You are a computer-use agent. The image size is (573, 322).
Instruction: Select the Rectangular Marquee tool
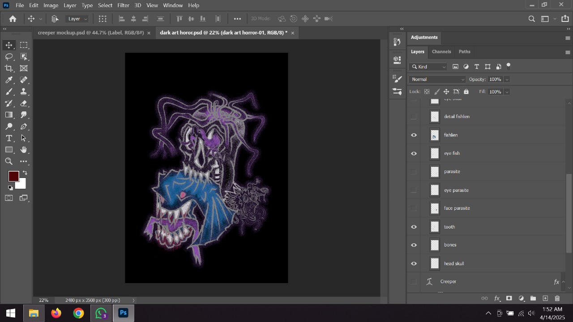point(24,45)
